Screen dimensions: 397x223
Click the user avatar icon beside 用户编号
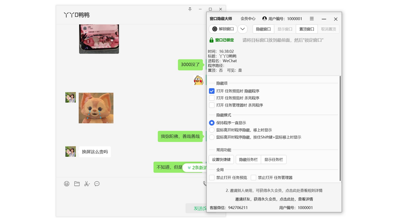point(264,19)
